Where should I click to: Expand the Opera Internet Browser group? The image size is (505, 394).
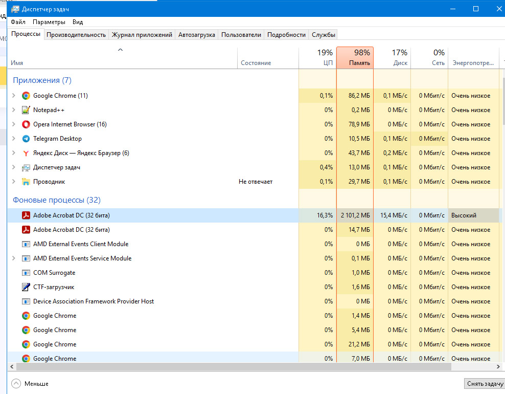(x=13, y=124)
